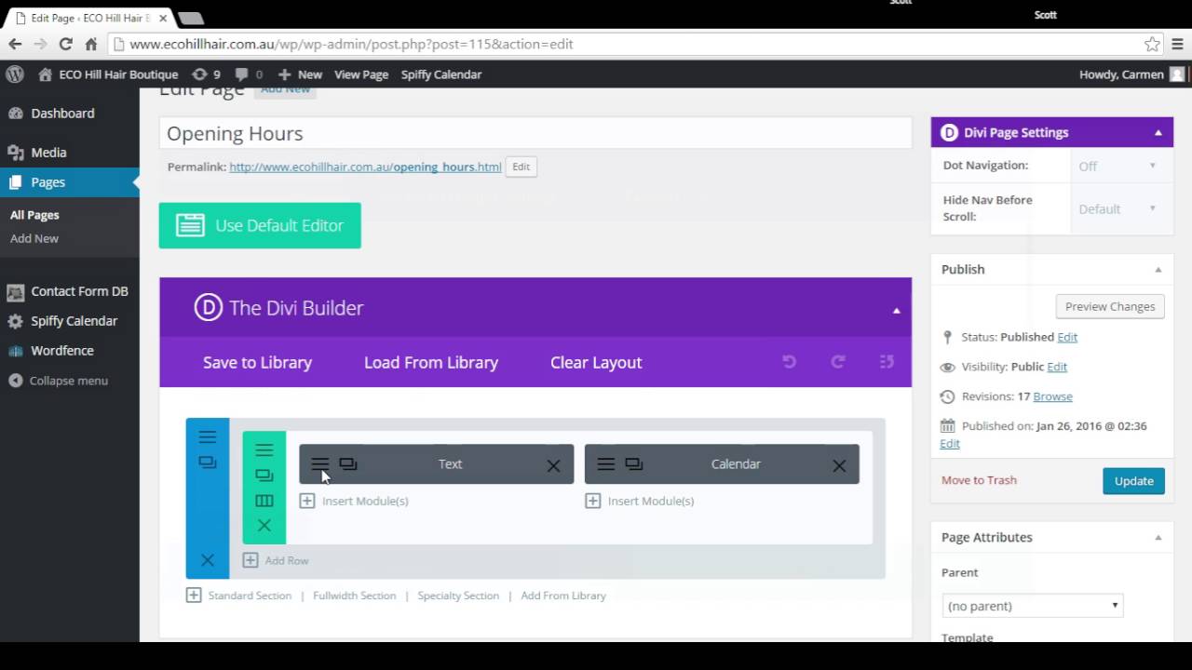Open the Hide Nav Before Scroll dropdown
1192x670 pixels.
point(1117,208)
